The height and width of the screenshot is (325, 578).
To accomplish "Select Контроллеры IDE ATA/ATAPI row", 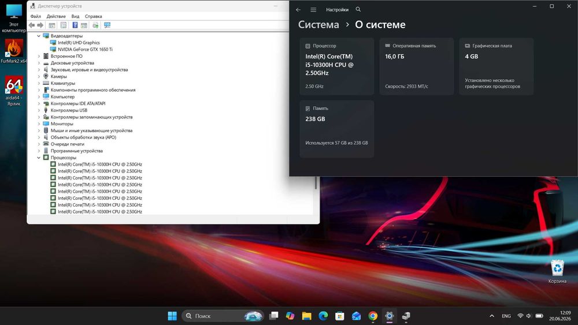I will point(78,103).
